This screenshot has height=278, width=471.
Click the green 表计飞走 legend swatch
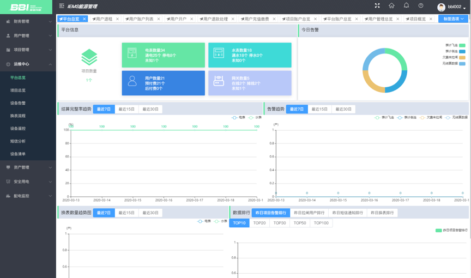click(x=462, y=45)
